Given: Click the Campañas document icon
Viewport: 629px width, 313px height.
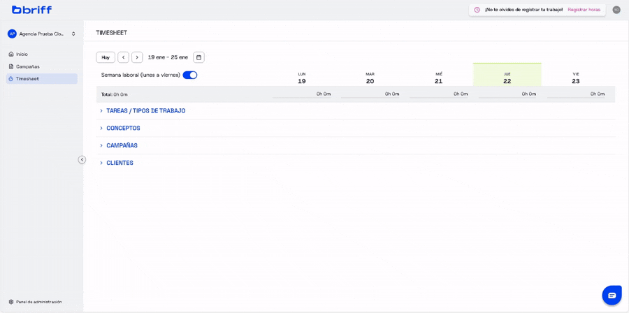Looking at the screenshot, I should pos(11,66).
